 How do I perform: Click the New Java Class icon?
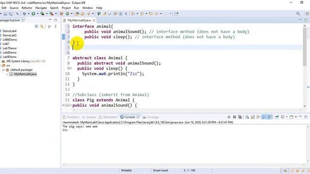pyautogui.click(x=67, y=14)
